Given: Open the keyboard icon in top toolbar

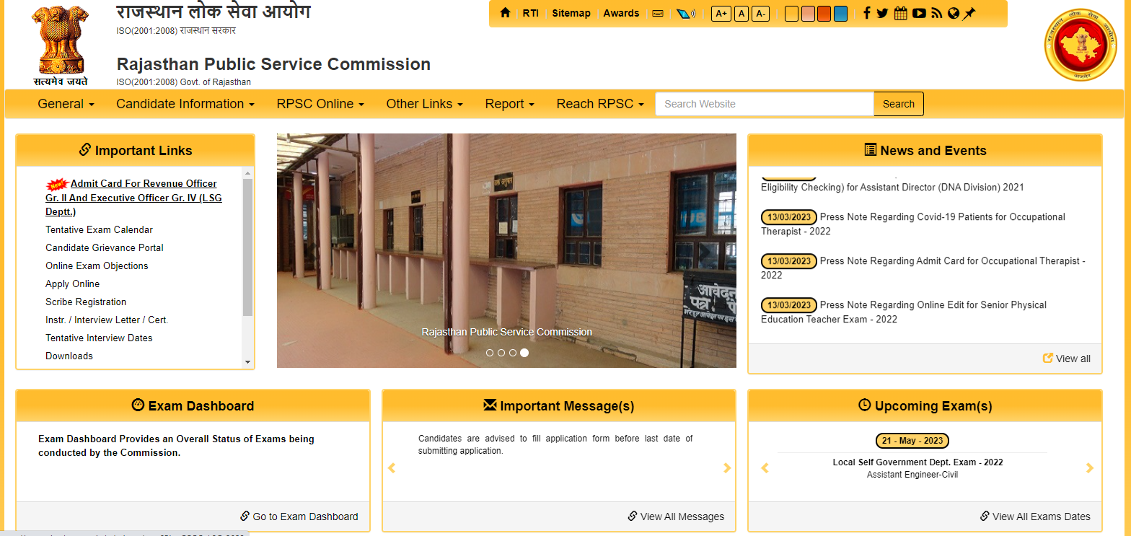Looking at the screenshot, I should (658, 13).
